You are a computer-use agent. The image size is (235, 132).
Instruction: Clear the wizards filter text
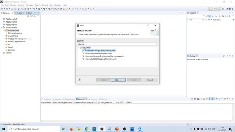point(157,44)
